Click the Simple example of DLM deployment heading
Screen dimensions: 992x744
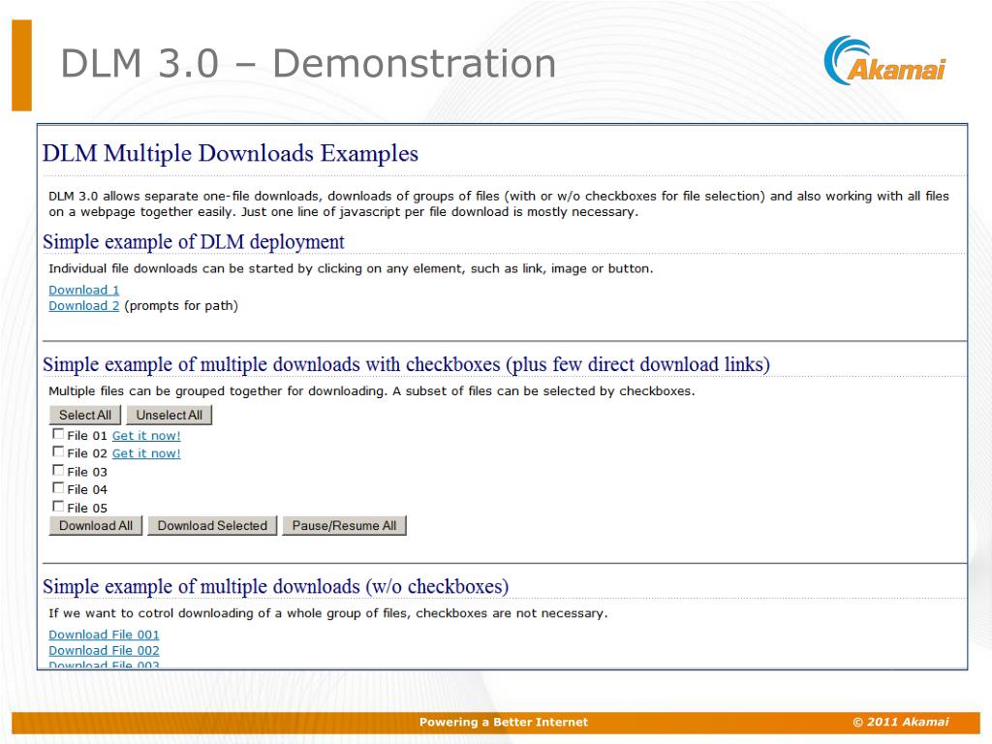tap(194, 241)
